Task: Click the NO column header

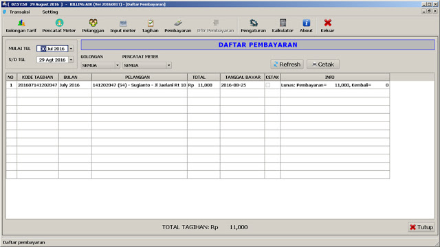Action: [x=11, y=78]
